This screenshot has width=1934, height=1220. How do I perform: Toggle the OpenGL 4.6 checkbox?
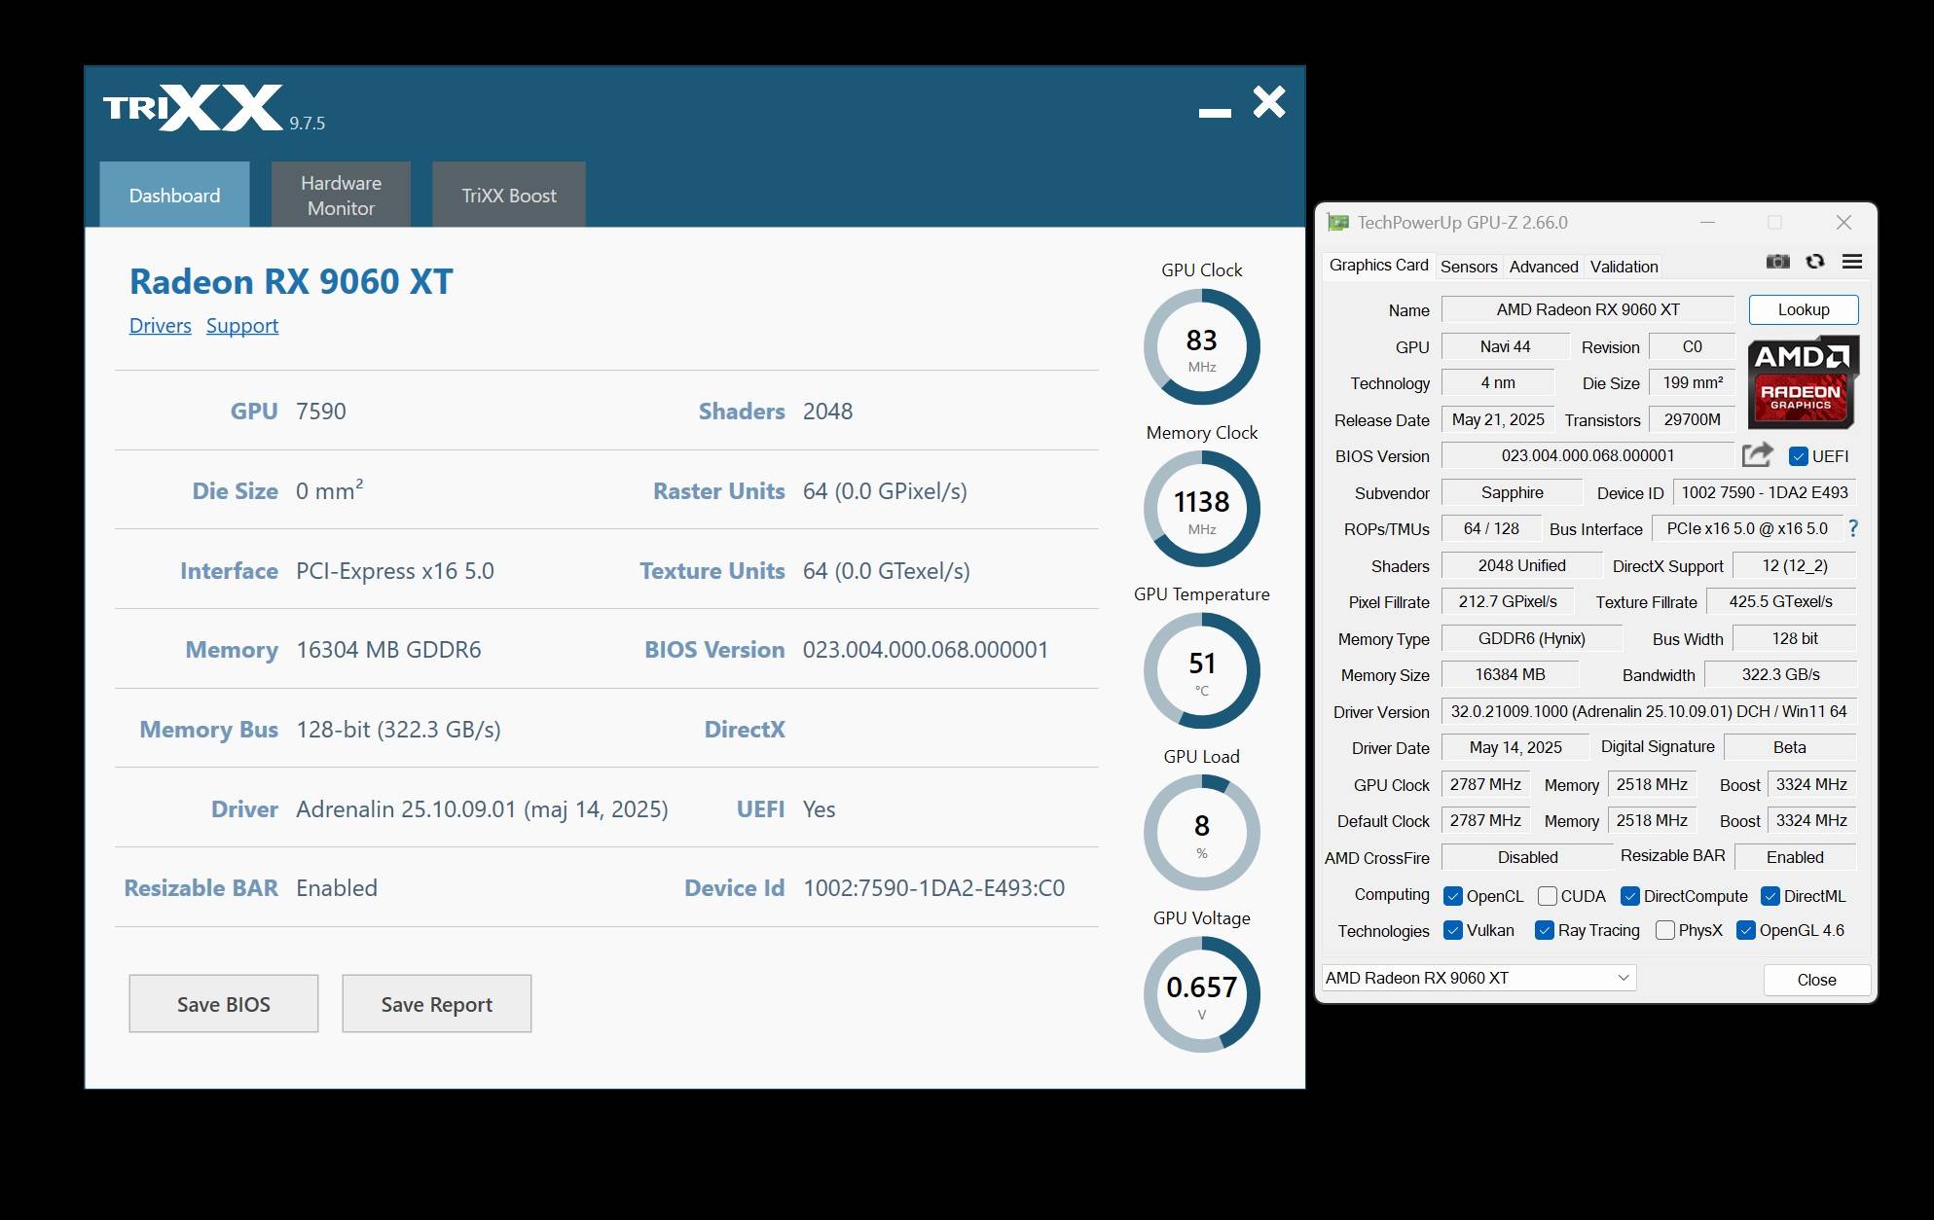point(1745,930)
